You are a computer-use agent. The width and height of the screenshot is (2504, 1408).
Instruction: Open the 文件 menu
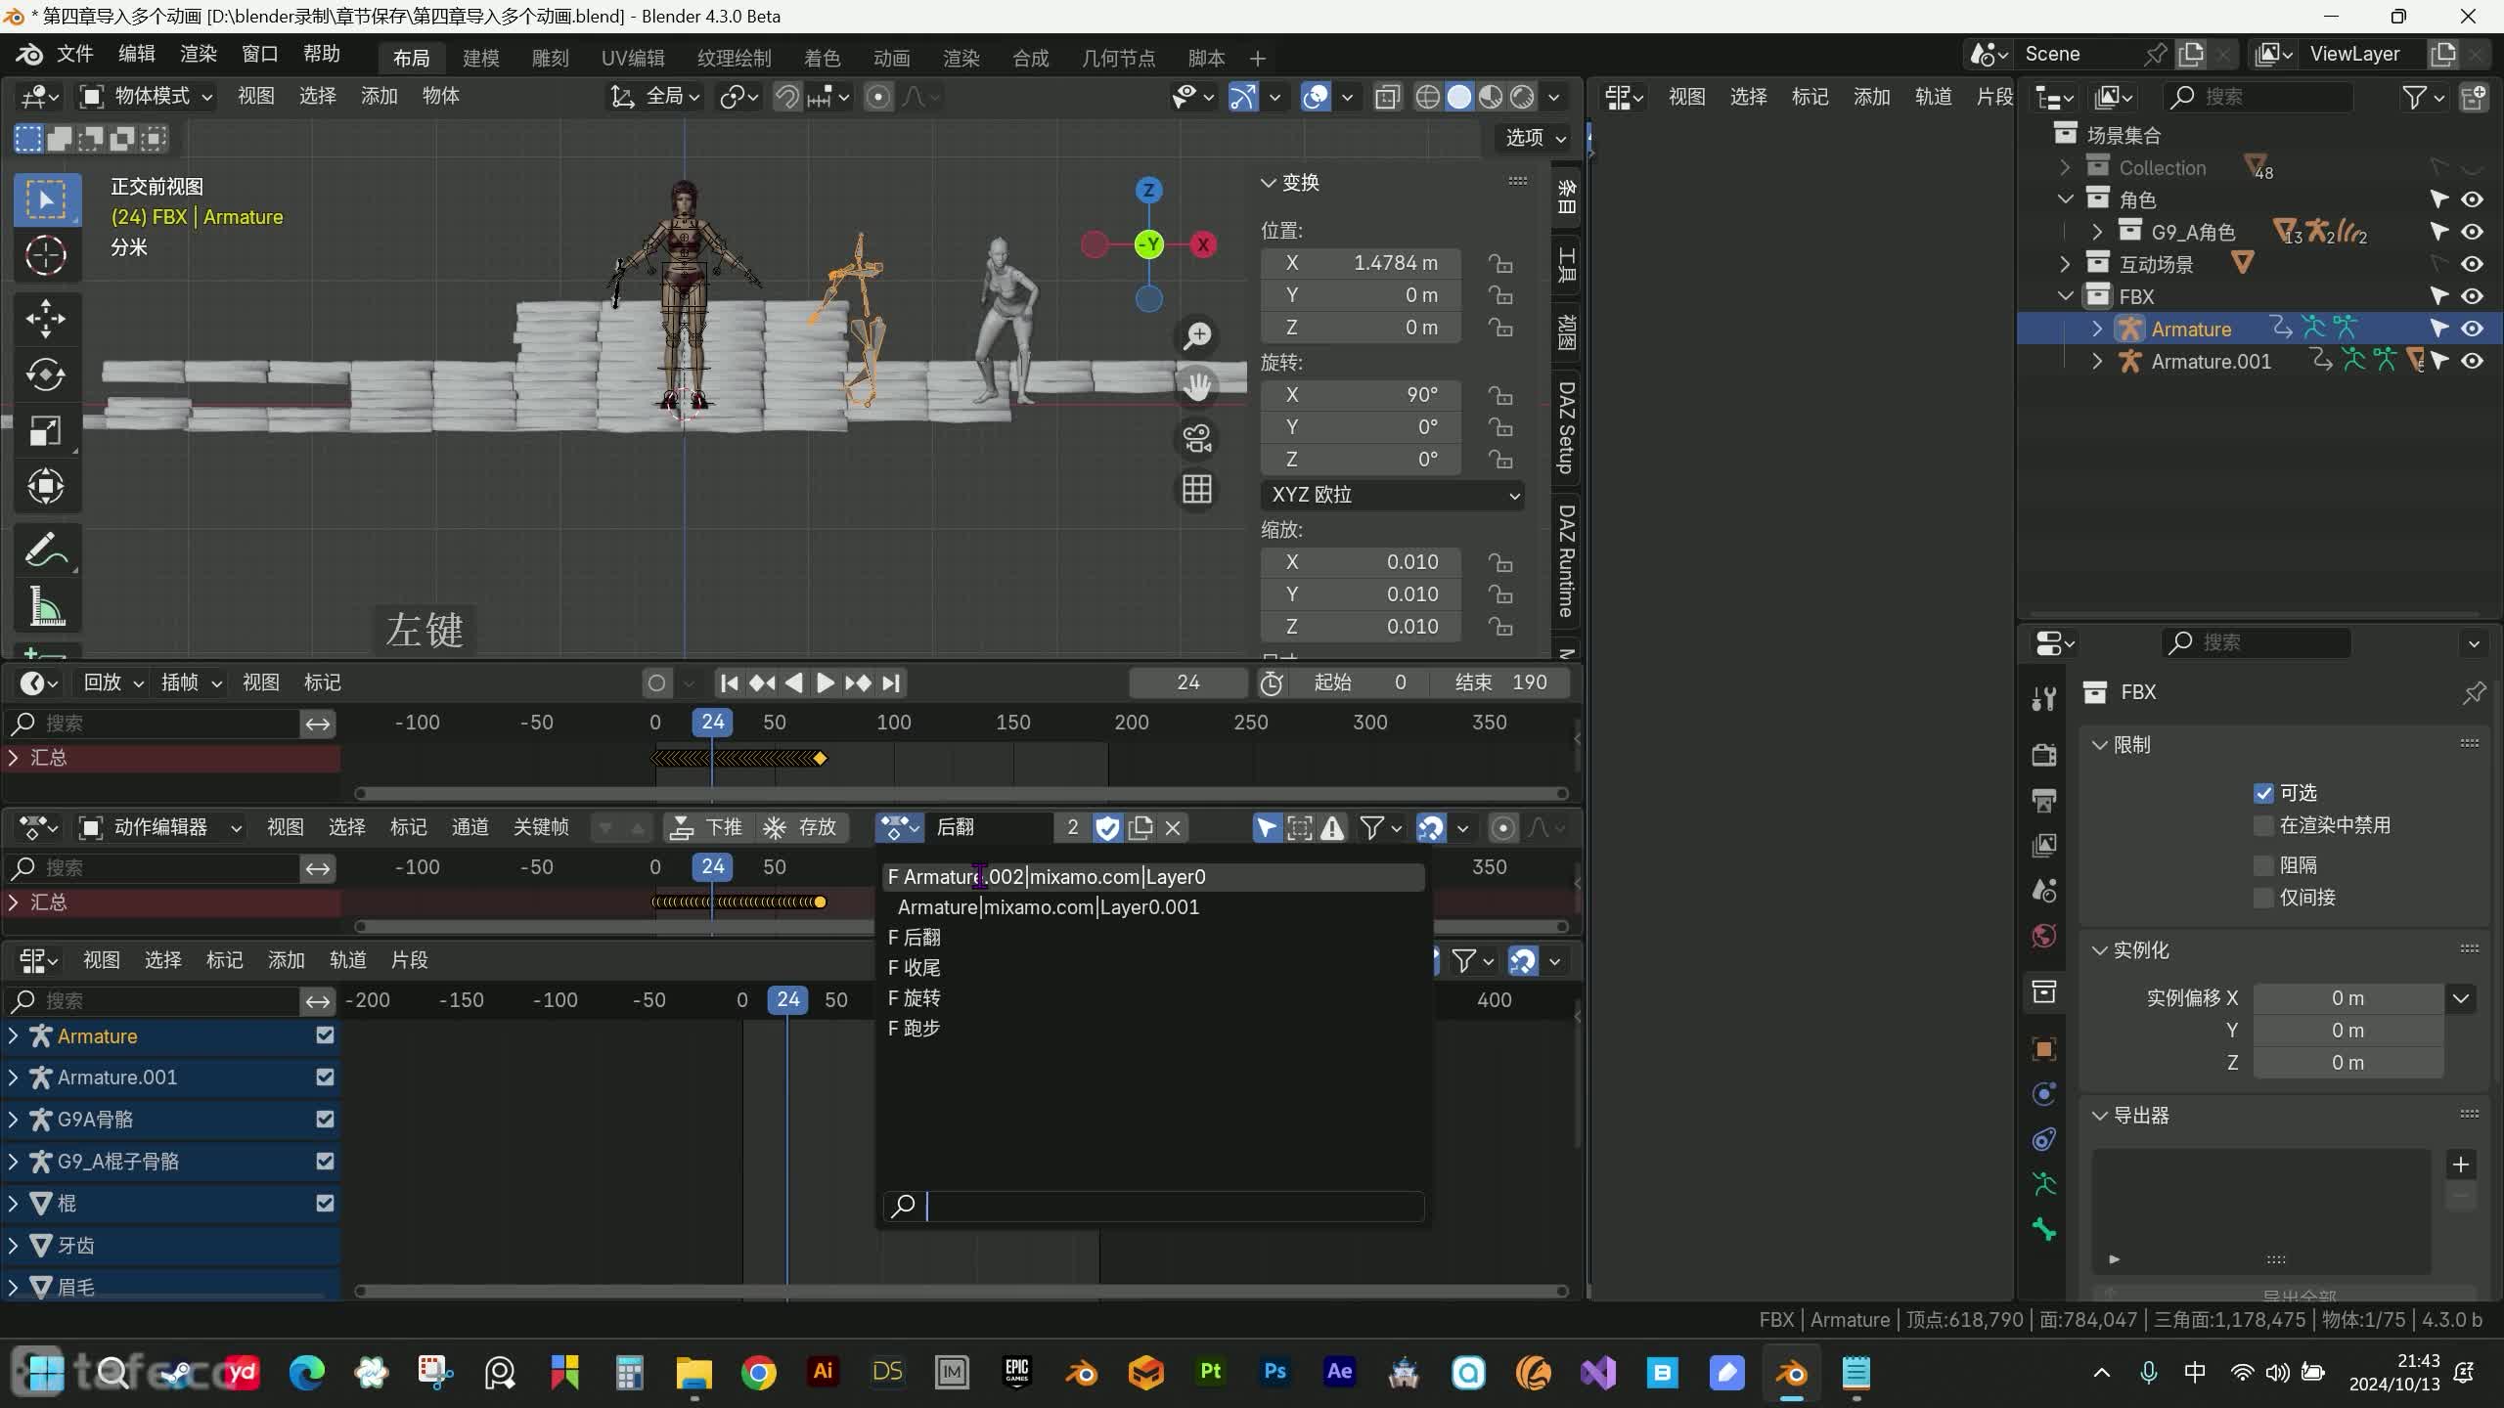[75, 54]
